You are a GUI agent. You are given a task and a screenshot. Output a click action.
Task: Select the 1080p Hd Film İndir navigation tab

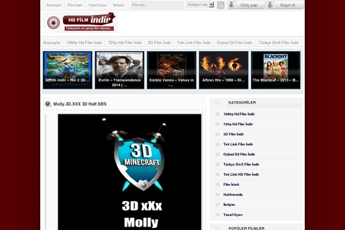pyautogui.click(x=84, y=43)
